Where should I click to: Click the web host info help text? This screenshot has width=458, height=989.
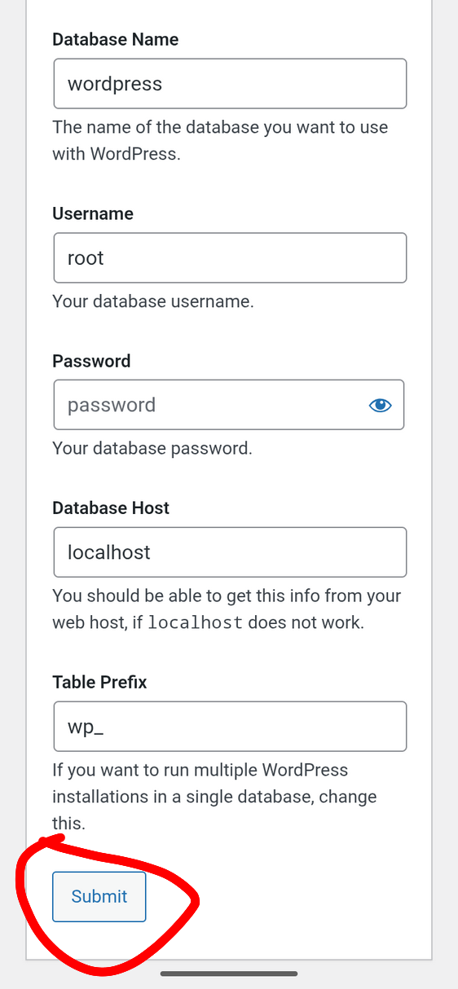[x=227, y=609]
